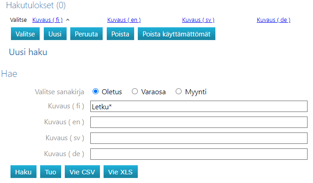Click the sort arrow next to Kuvaus ( fi )
This screenshot has width=313, height=183.
[68, 20]
